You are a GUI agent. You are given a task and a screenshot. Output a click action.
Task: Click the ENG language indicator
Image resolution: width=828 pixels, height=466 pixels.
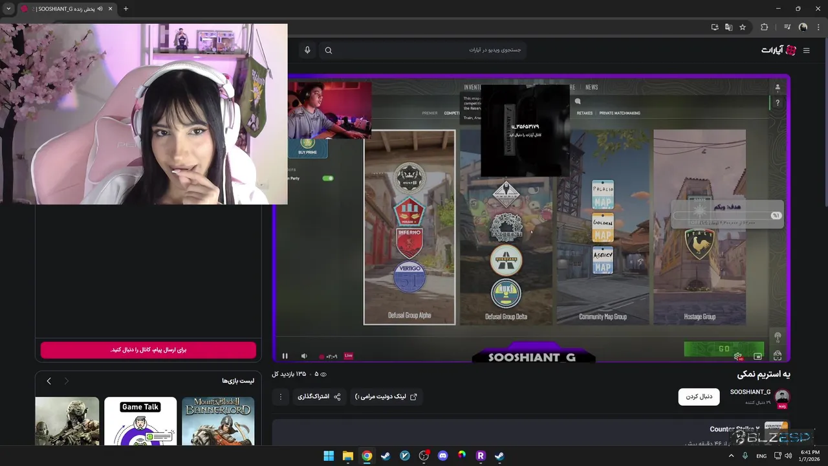[761, 456]
